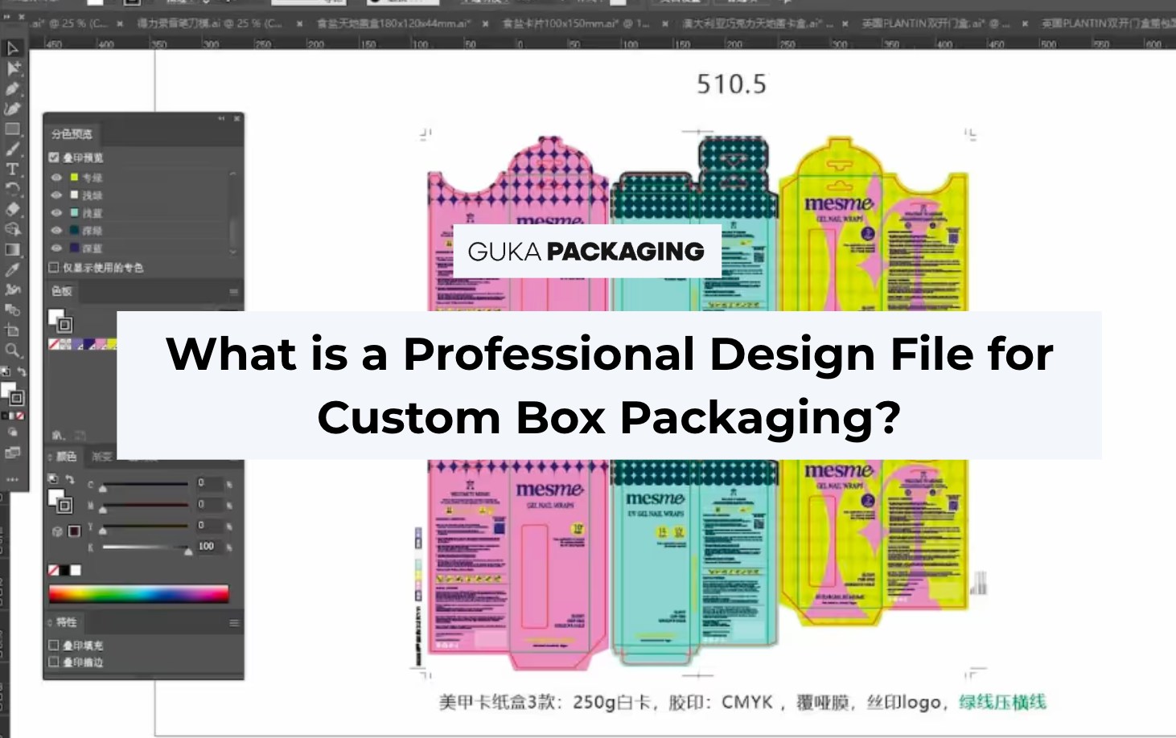
Task: Click Swatches panel fill/stroke indicator
Action: point(60,321)
